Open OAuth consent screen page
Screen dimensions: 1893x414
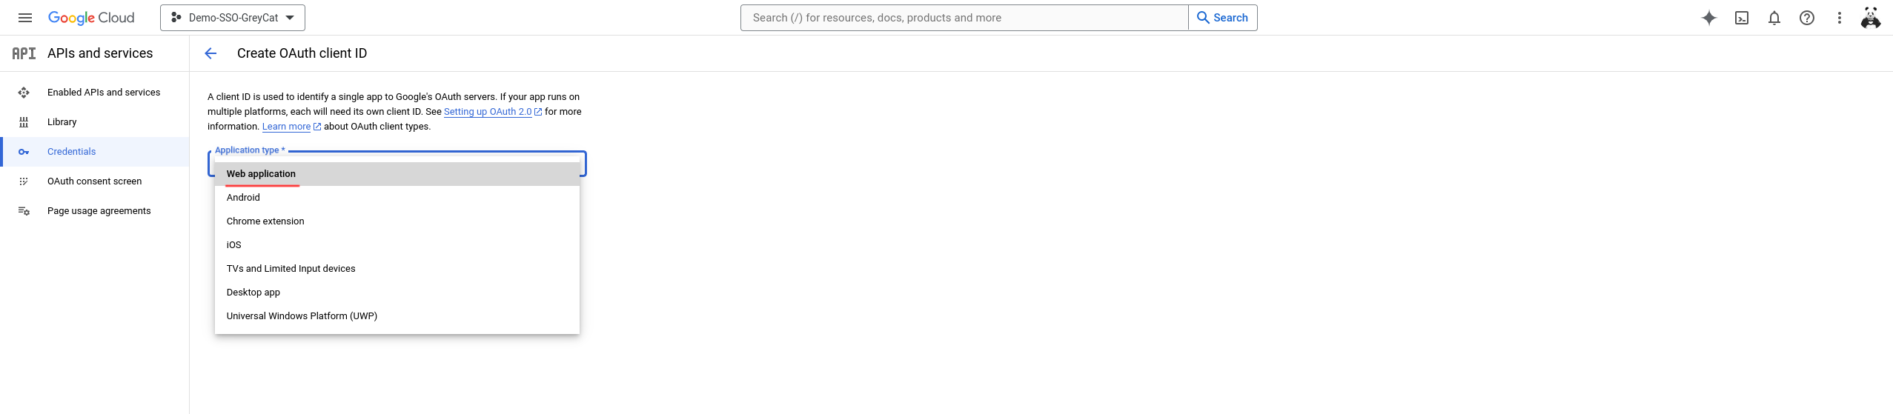click(95, 181)
